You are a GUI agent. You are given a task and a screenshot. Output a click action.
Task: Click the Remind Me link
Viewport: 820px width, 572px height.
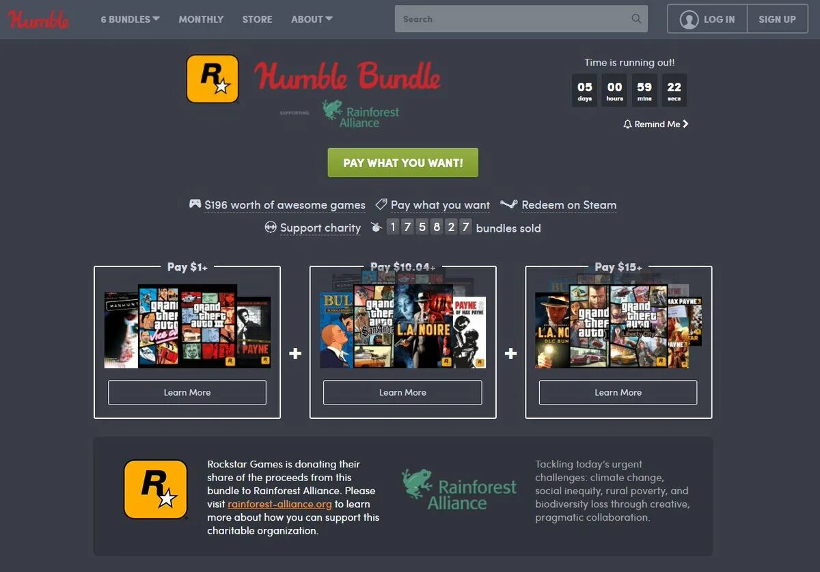[655, 124]
